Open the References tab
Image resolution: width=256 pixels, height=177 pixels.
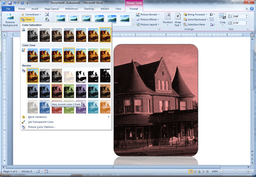click(x=71, y=9)
